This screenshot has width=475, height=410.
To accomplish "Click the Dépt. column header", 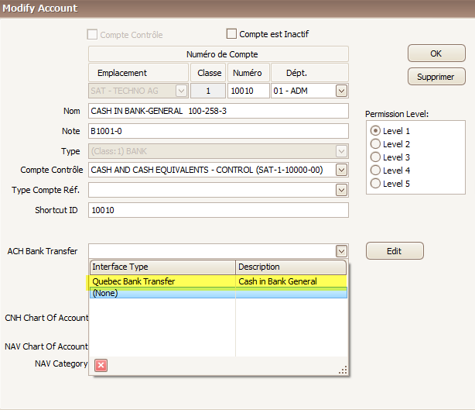I will [309, 73].
